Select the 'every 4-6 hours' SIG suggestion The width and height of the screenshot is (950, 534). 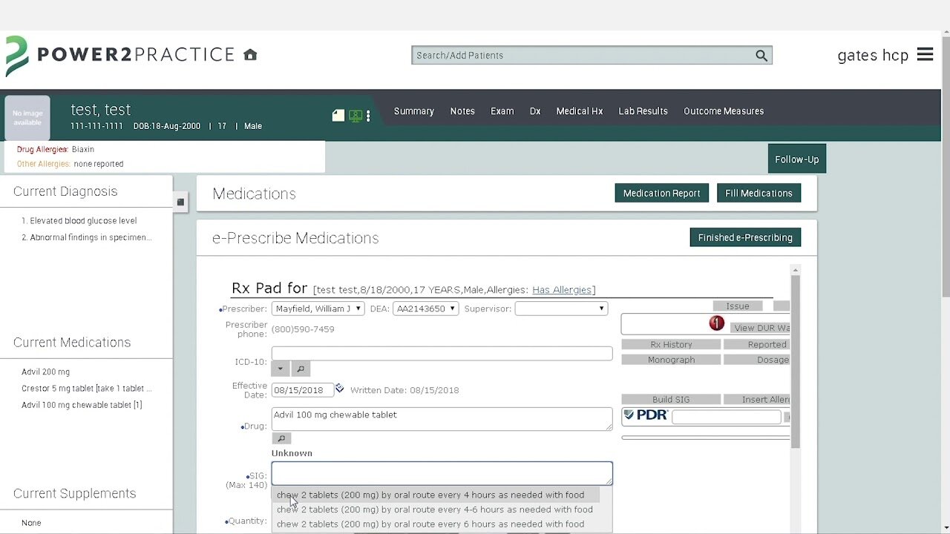pyautogui.click(x=434, y=510)
